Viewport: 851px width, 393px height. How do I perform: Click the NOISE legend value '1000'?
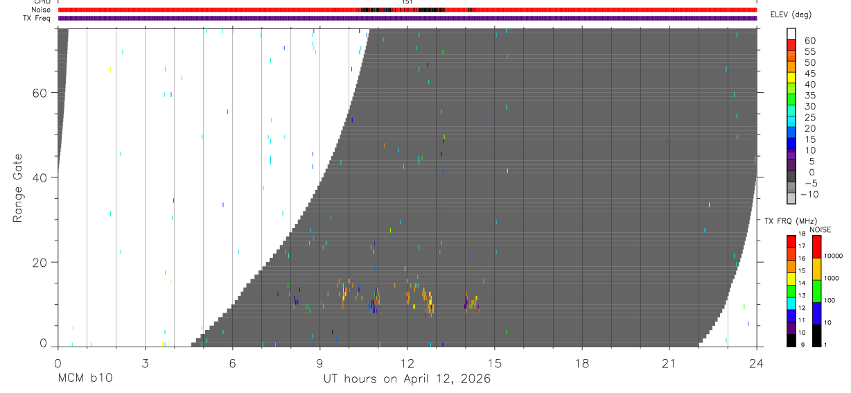(832, 278)
